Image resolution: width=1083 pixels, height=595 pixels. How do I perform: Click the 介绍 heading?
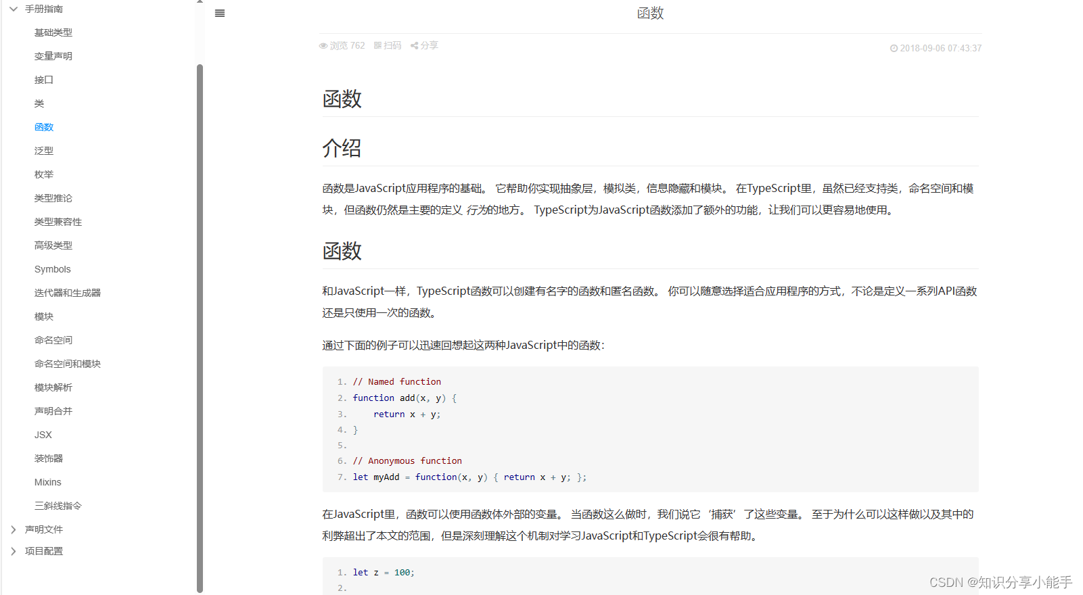[x=342, y=148]
